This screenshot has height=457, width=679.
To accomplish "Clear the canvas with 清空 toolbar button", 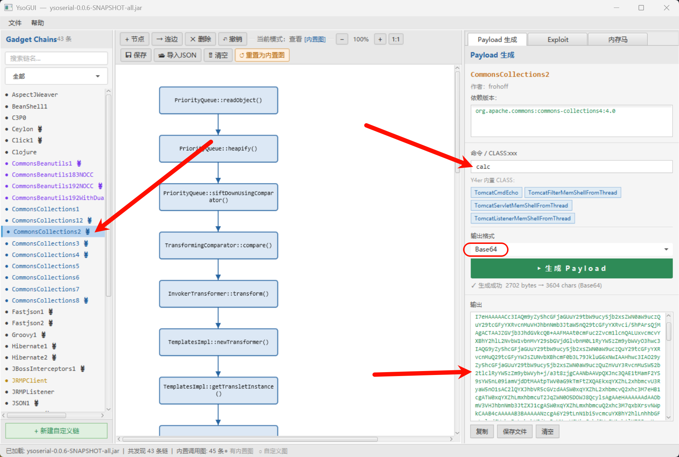I will pos(218,55).
